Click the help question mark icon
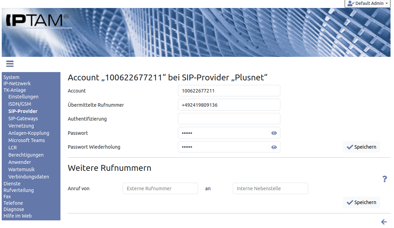 coord(385,179)
